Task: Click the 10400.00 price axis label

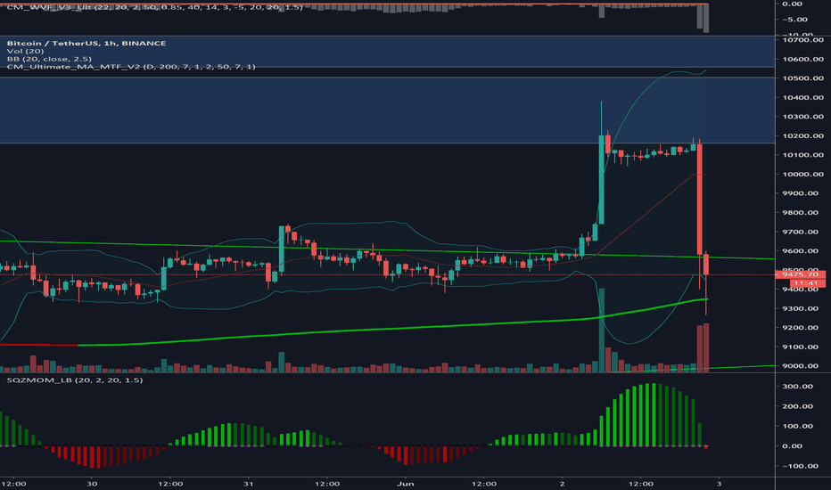Action: [x=802, y=97]
